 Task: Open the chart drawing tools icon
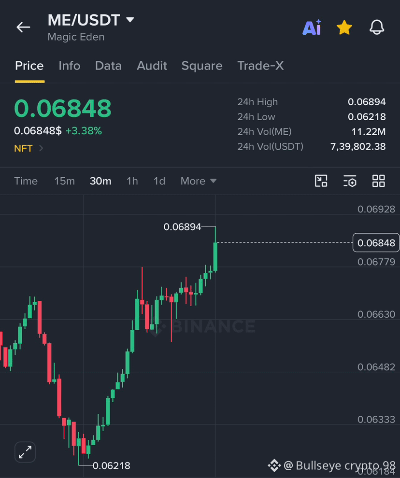point(321,181)
